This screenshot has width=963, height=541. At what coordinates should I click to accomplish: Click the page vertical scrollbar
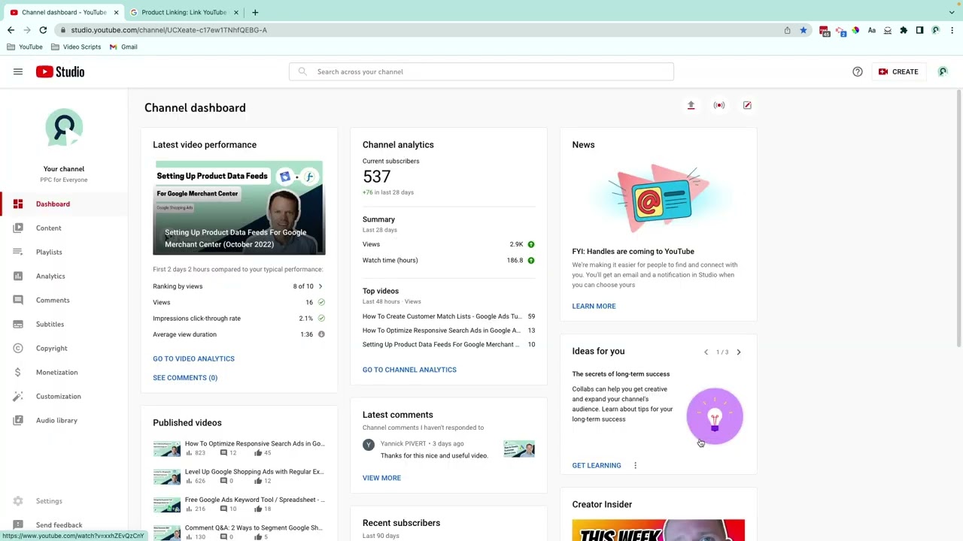click(959, 218)
